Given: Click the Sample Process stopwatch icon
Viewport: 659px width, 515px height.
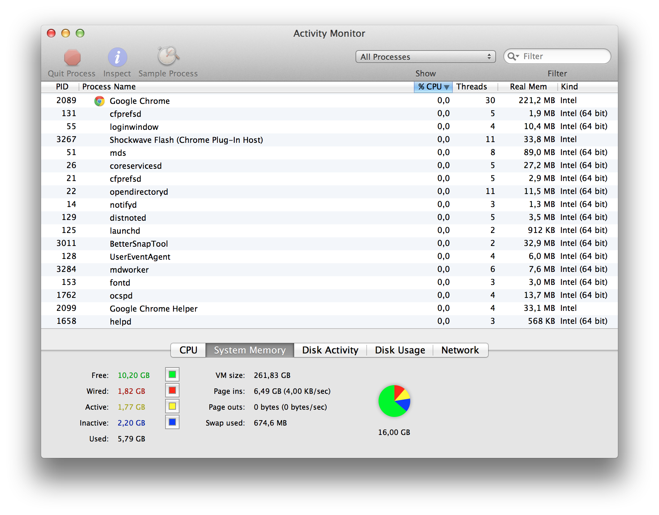Looking at the screenshot, I should pos(168,56).
